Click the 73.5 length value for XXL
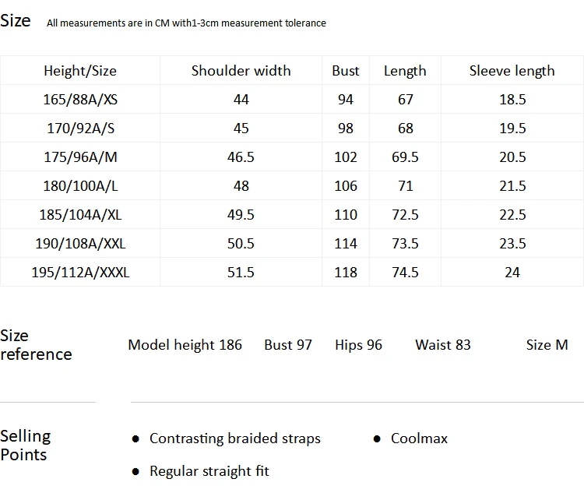The image size is (584, 500). pyautogui.click(x=405, y=244)
